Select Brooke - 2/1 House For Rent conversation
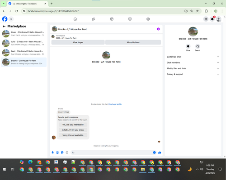 pyautogui.click(x=24, y=62)
